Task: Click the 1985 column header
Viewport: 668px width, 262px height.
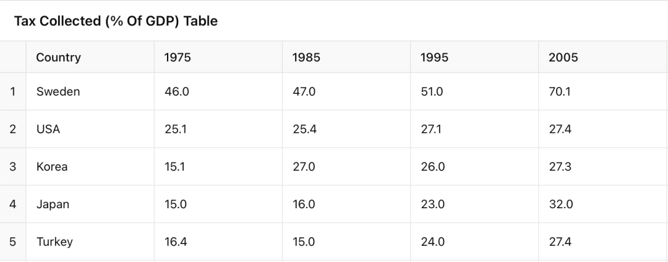Action: pyautogui.click(x=306, y=57)
